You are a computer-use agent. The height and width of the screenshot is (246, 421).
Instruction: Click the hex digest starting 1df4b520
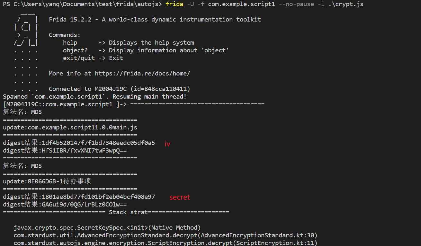pyautogui.click(x=98, y=143)
